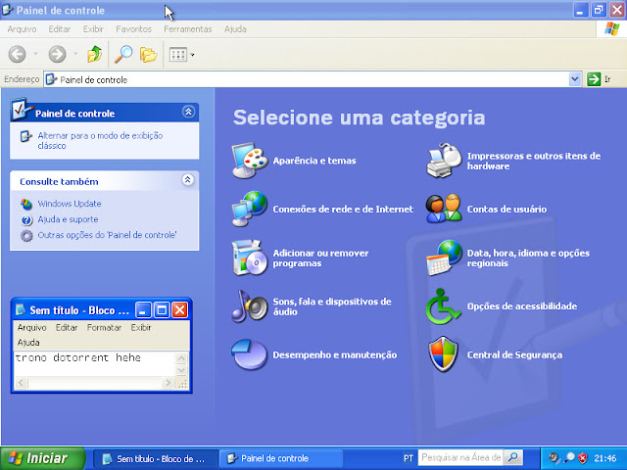The height and width of the screenshot is (470, 627).
Task: Open Ajuda menu in Bloco de notas
Action: [28, 343]
